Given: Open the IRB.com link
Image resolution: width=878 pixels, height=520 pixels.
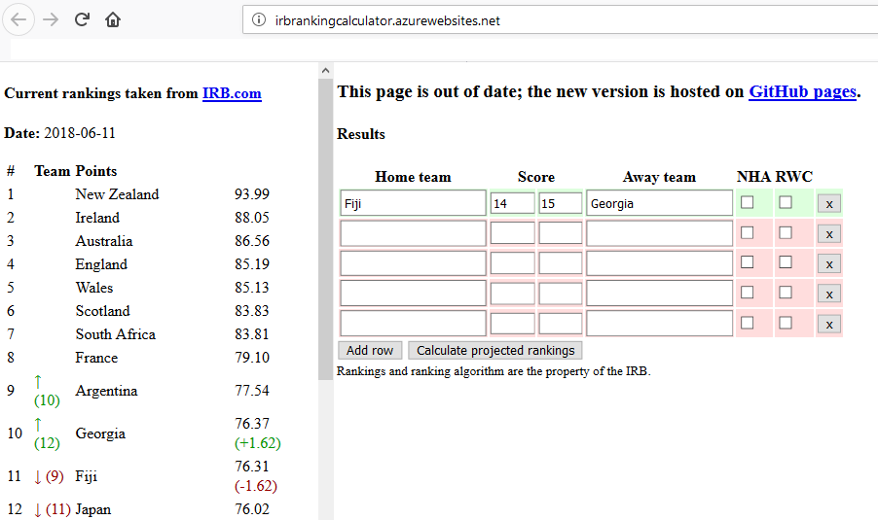Looking at the screenshot, I should pos(232,93).
